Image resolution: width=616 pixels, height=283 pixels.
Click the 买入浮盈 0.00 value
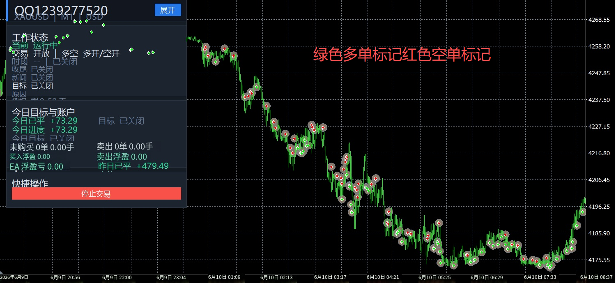[x=30, y=156]
